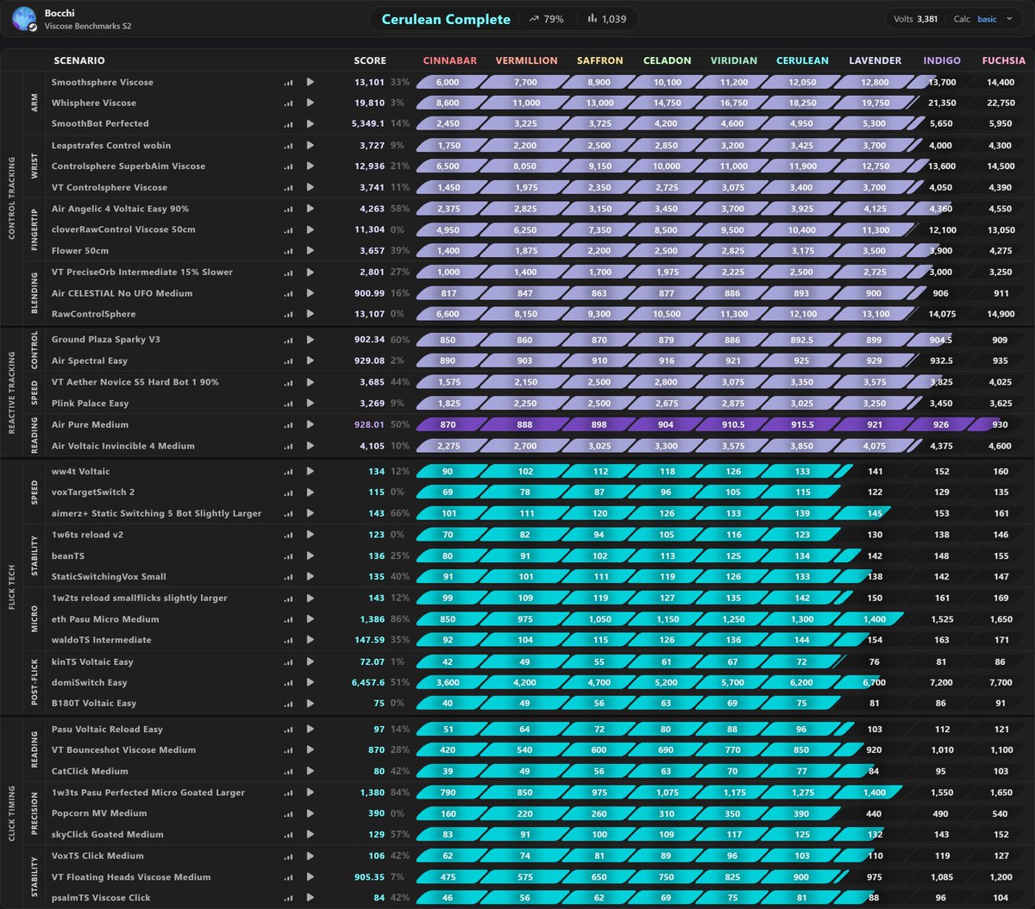The height and width of the screenshot is (909, 1035).
Task: Open leaderboard icon for 1w2ts reload smallflicks
Action: [288, 599]
